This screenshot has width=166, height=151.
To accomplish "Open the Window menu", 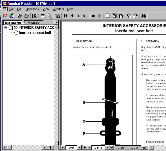I will click(x=58, y=9).
